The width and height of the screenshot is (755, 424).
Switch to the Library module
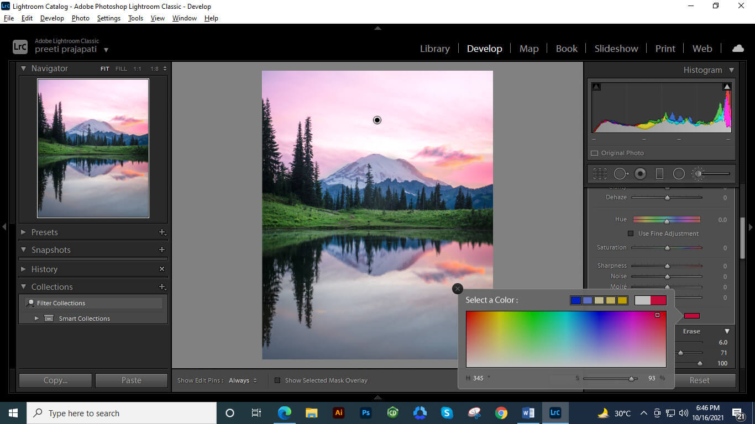pyautogui.click(x=434, y=48)
